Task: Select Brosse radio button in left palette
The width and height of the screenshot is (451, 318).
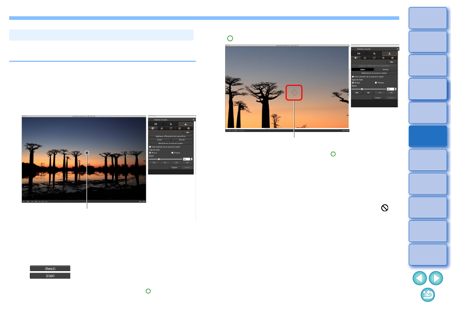Action: 150,153
